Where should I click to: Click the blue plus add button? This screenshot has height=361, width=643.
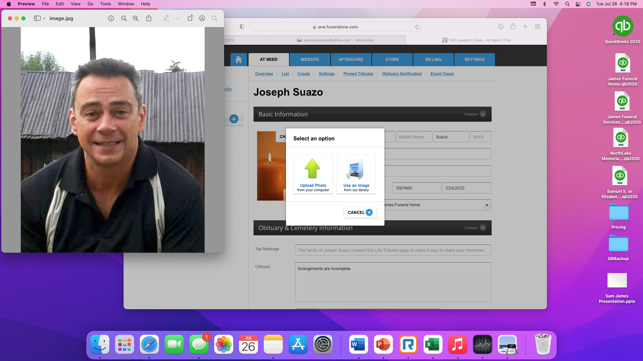tap(234, 119)
